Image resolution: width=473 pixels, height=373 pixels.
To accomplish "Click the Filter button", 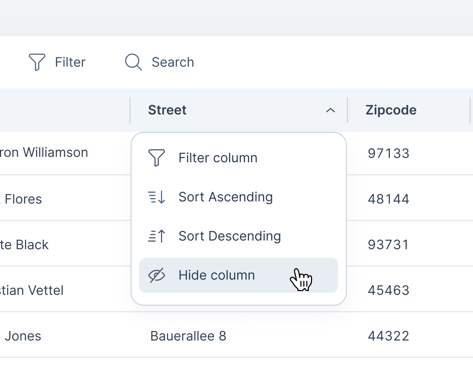I will pos(57,62).
